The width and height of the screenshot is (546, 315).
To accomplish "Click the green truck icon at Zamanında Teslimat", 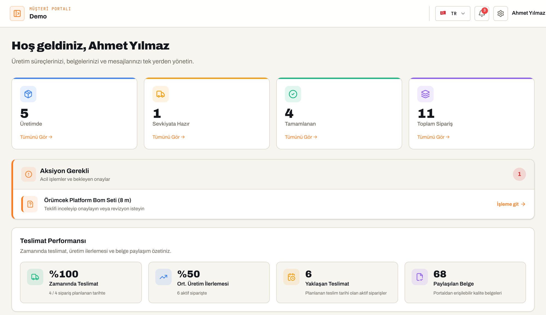I will 35,277.
